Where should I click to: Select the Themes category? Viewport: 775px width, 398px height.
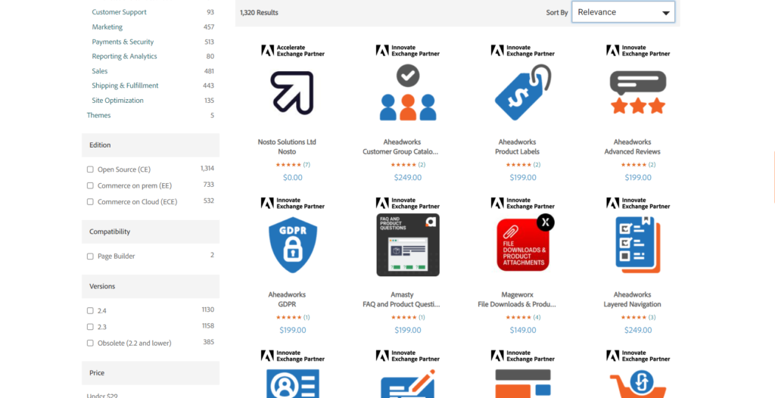pos(99,115)
